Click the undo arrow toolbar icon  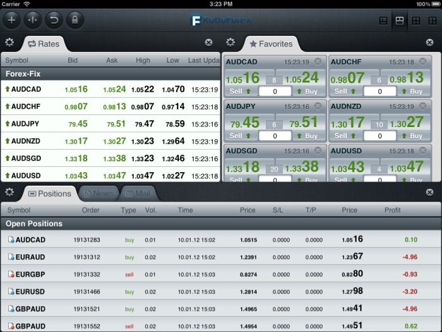click(x=54, y=20)
